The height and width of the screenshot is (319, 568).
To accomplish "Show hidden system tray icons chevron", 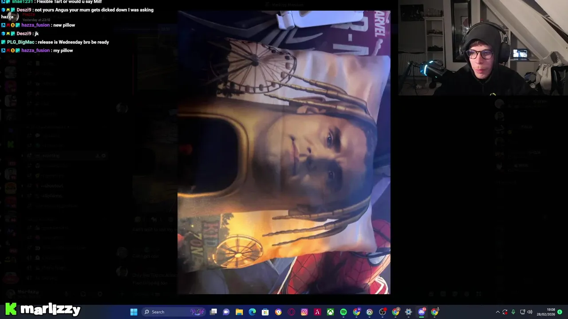I will (x=497, y=312).
